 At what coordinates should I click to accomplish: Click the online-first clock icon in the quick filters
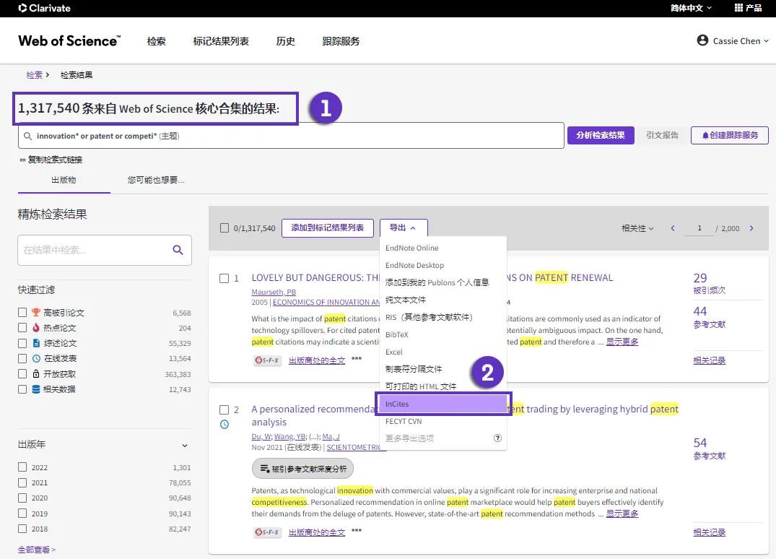(x=36, y=358)
